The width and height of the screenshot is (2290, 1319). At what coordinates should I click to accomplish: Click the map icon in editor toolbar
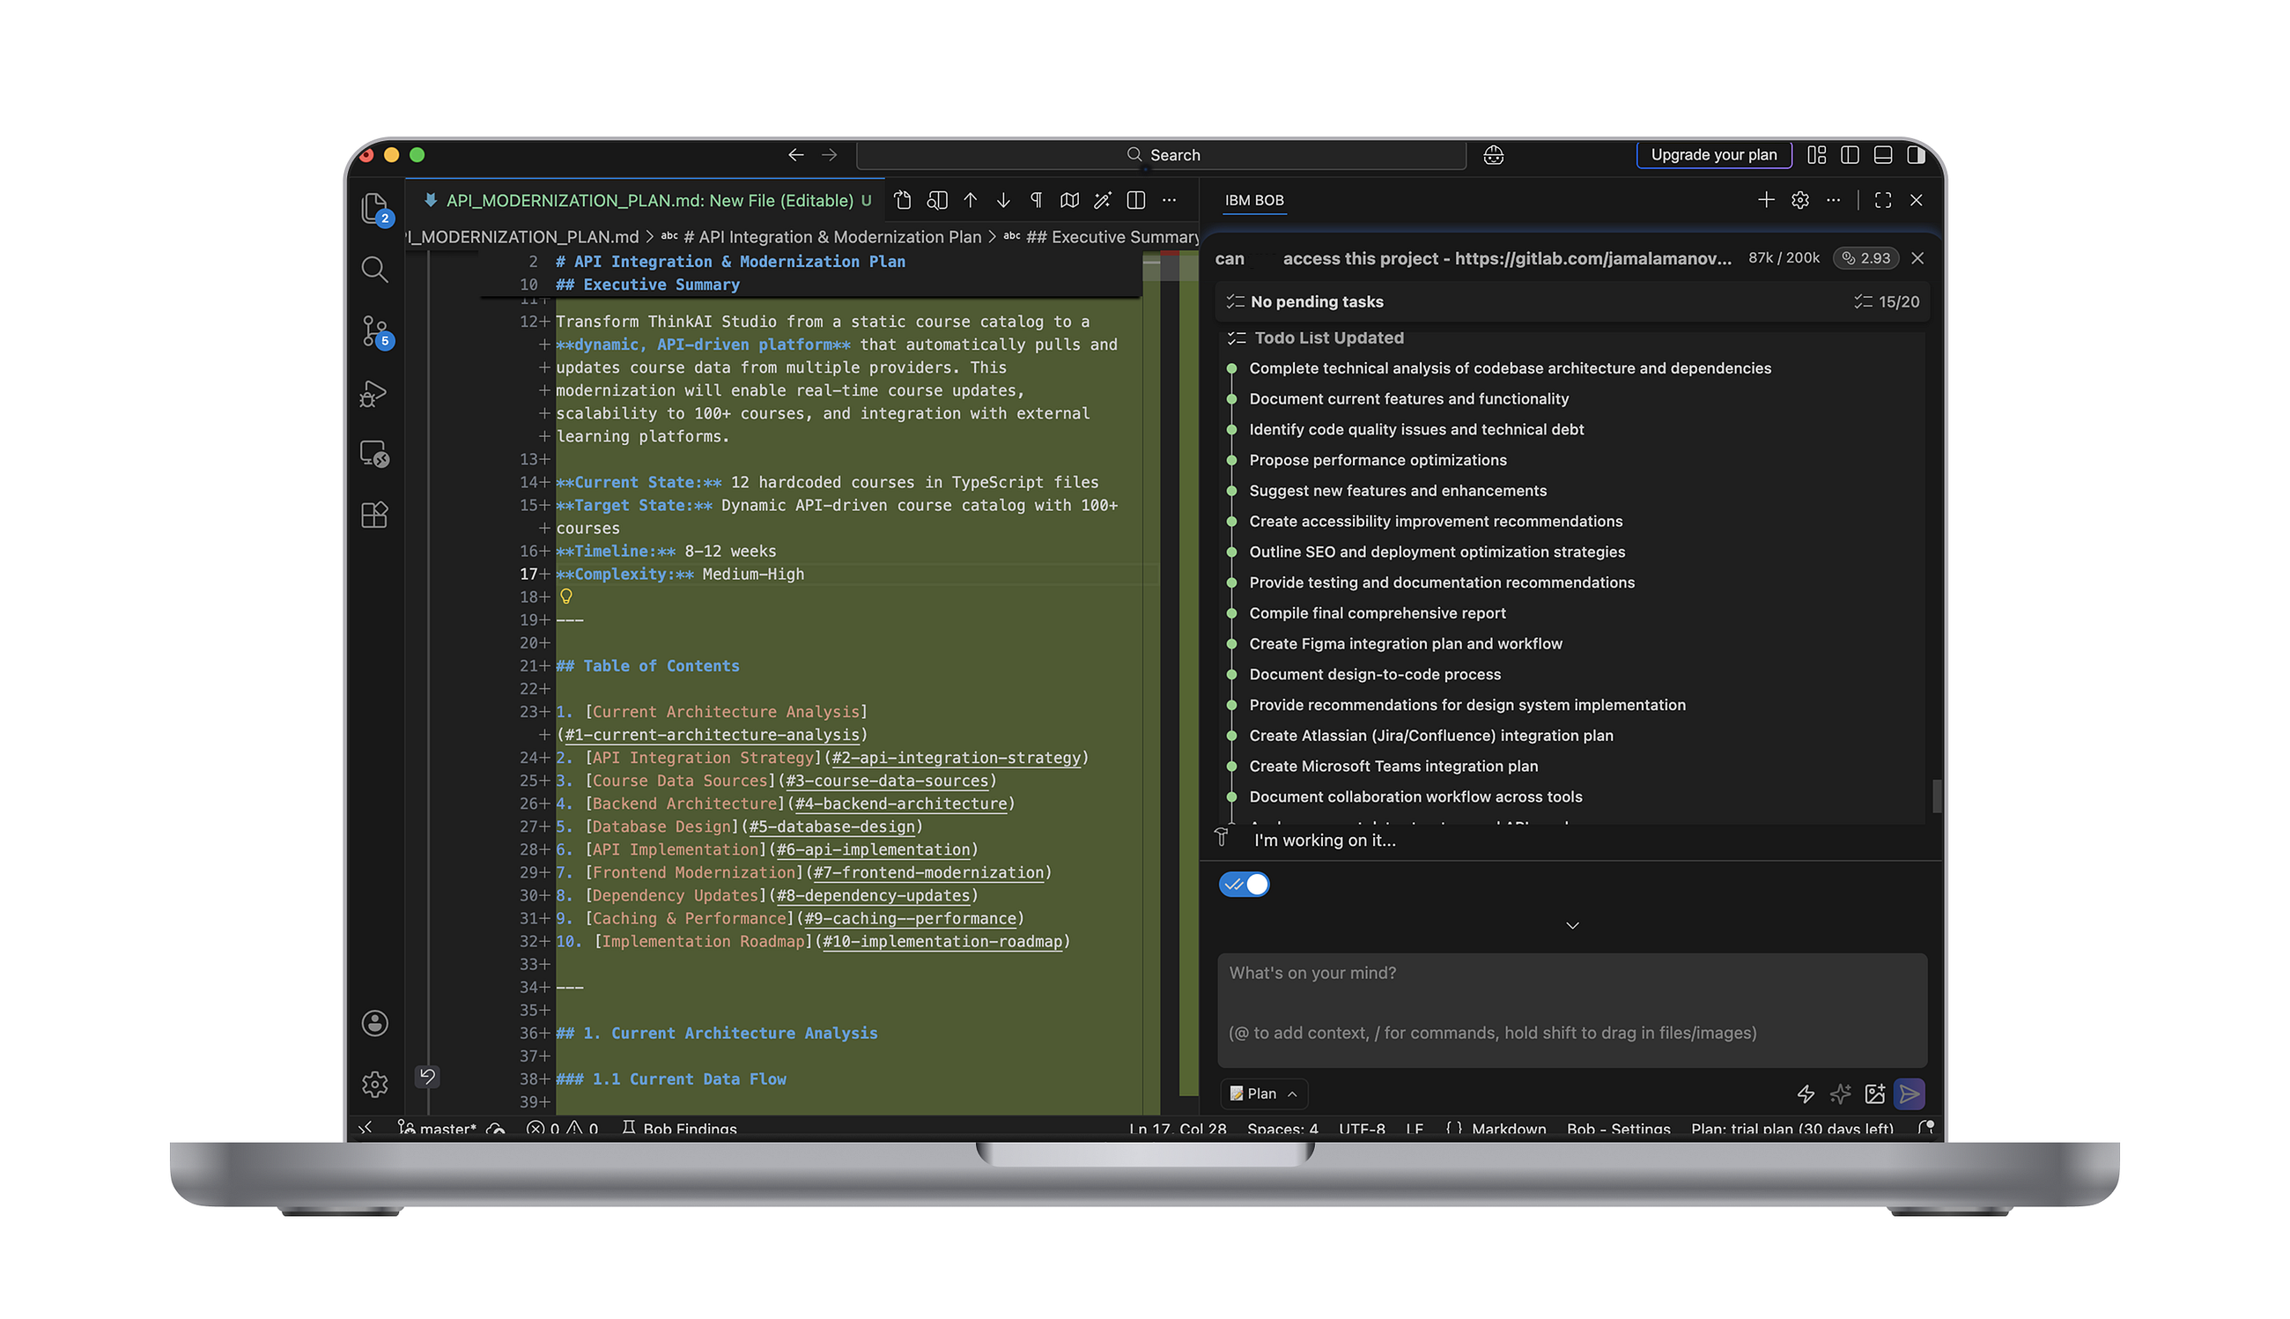(1069, 200)
